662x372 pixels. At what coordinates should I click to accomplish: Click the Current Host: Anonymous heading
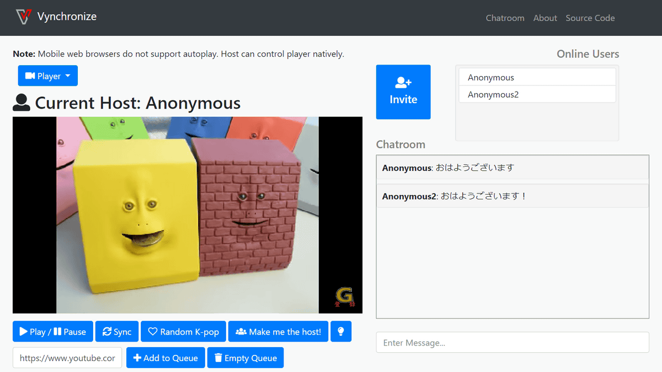138,103
